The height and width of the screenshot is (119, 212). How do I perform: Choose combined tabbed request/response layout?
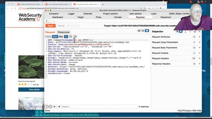tap(147, 31)
